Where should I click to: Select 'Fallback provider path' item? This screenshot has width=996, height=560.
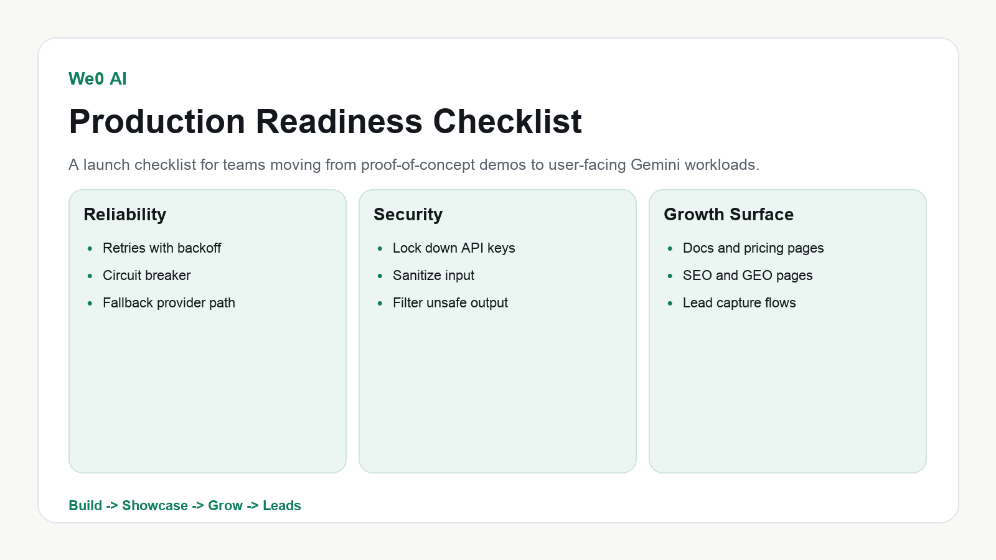coord(169,303)
